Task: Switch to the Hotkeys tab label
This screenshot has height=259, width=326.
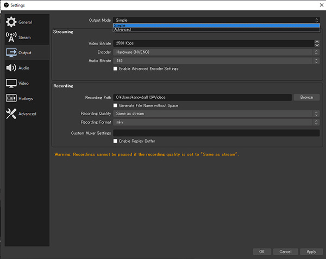Action: pos(26,98)
